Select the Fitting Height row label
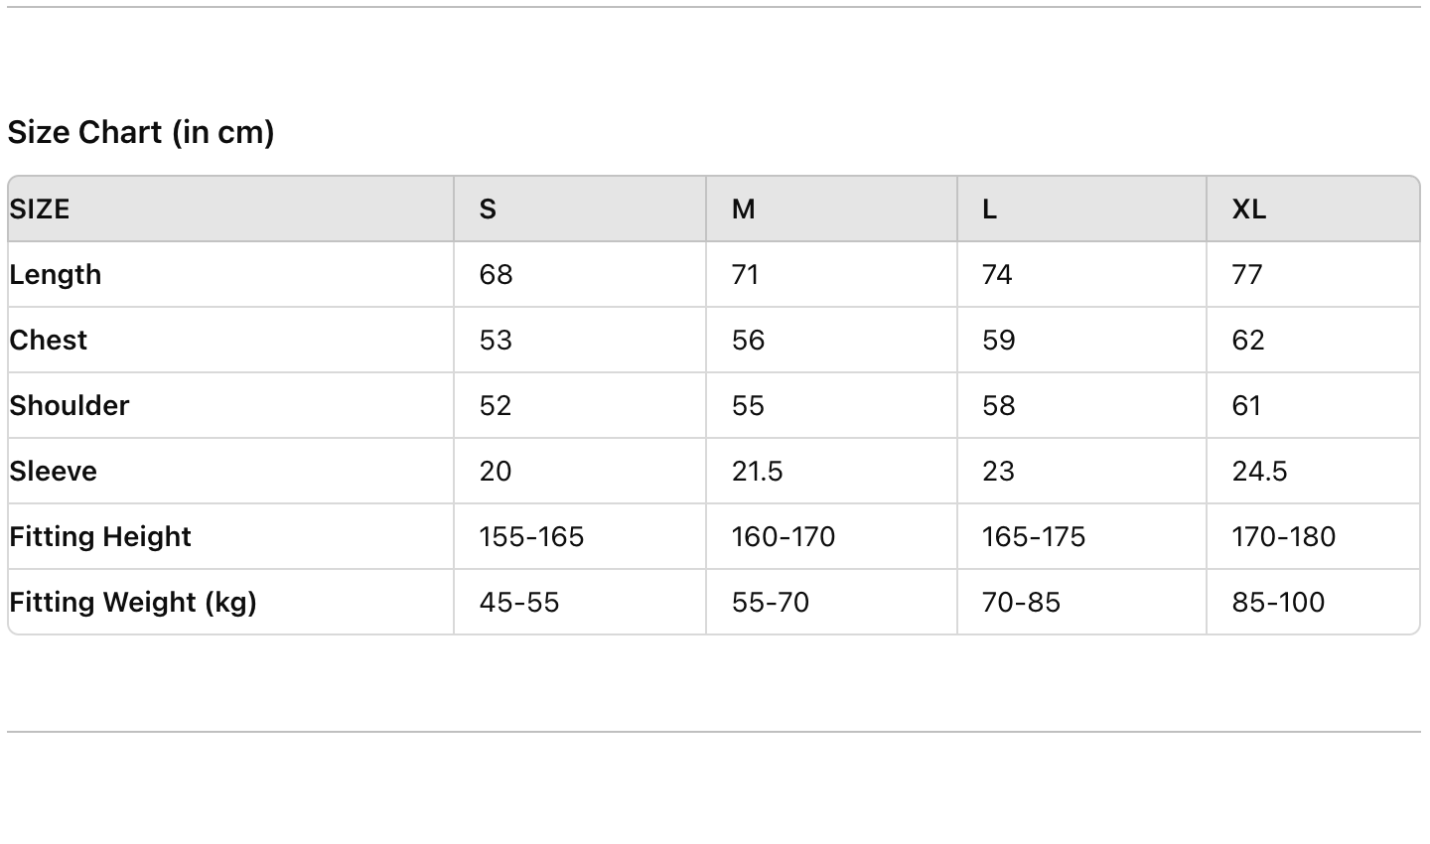This screenshot has height=844, width=1430. [x=100, y=536]
